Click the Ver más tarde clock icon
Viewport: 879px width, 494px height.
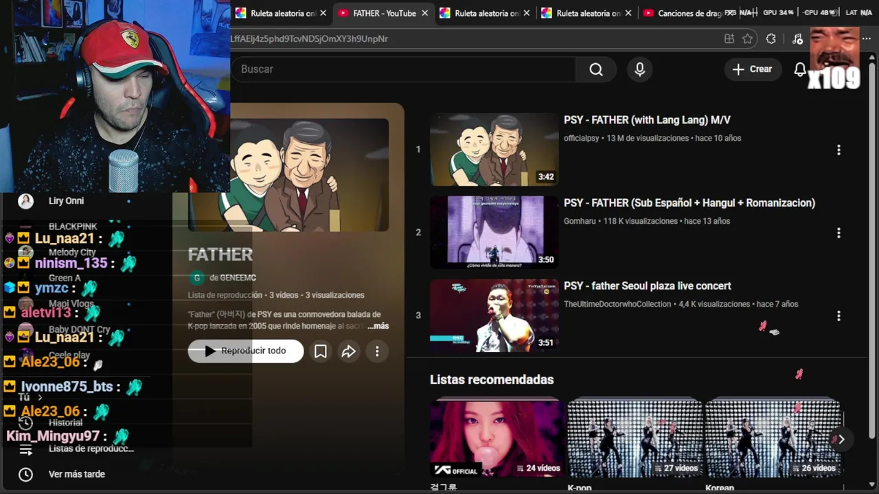pyautogui.click(x=25, y=474)
